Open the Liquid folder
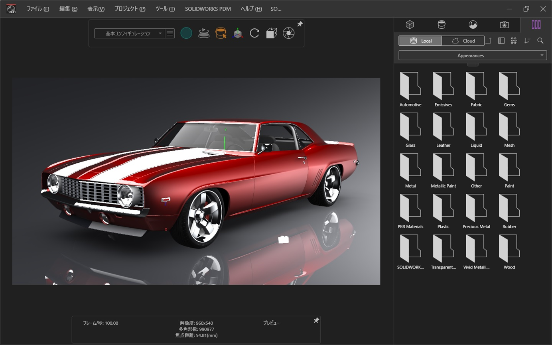 pos(476,130)
